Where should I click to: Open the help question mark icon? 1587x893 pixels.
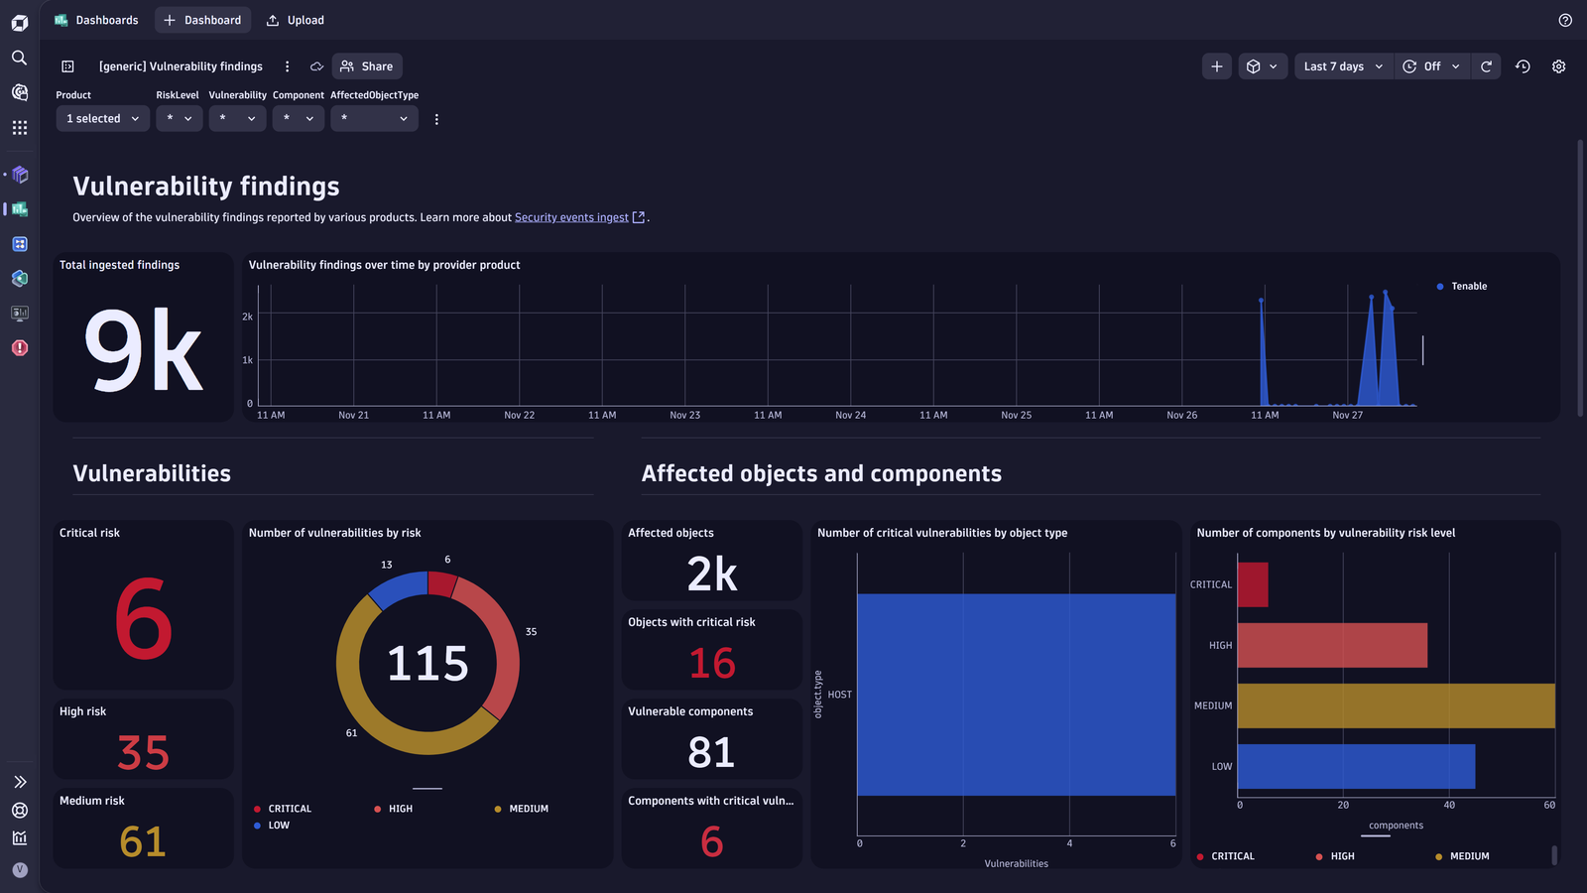tap(1565, 20)
